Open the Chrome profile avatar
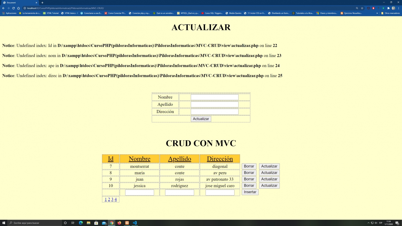Viewport: 402px width, 226px height. pyautogui.click(x=393, y=8)
